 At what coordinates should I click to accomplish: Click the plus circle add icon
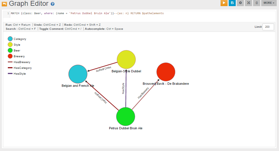pyautogui.click(x=240, y=3)
